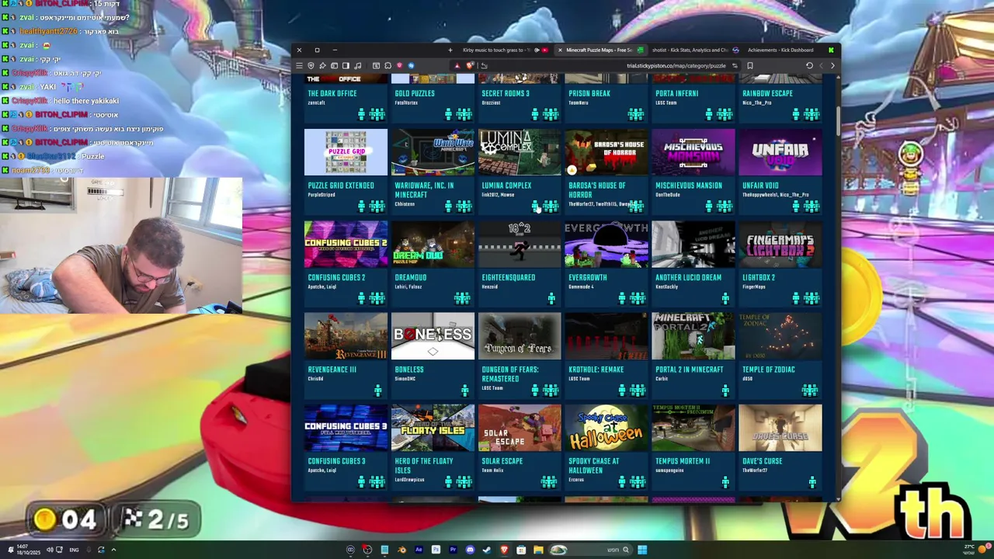The image size is (994, 559).
Task: Open the Wariware, Inc. in Minecraft link
Action: click(x=424, y=190)
